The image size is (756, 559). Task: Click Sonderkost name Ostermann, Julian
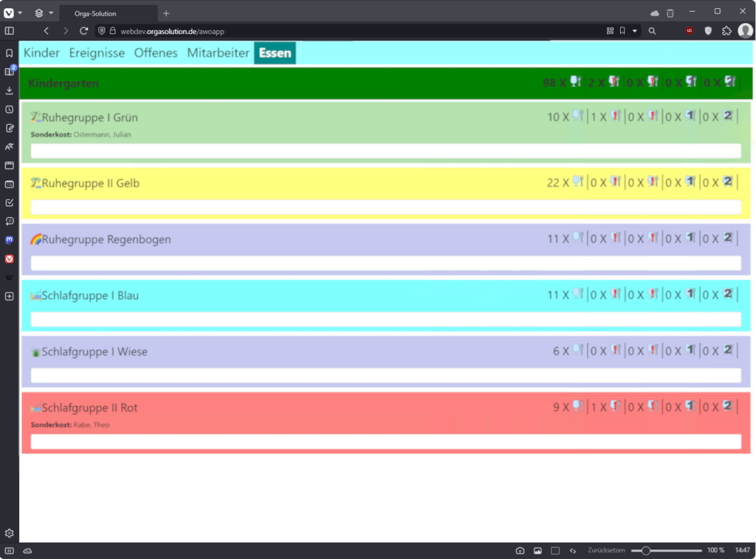click(x=102, y=134)
